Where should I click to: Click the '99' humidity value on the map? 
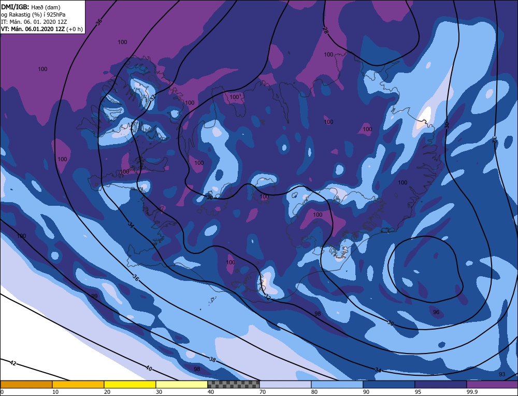pyautogui.click(x=94, y=296)
